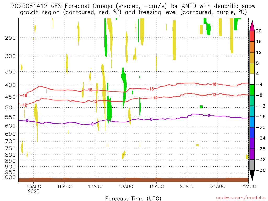Click the red -18 contour label near 21AUG

[213, 84]
